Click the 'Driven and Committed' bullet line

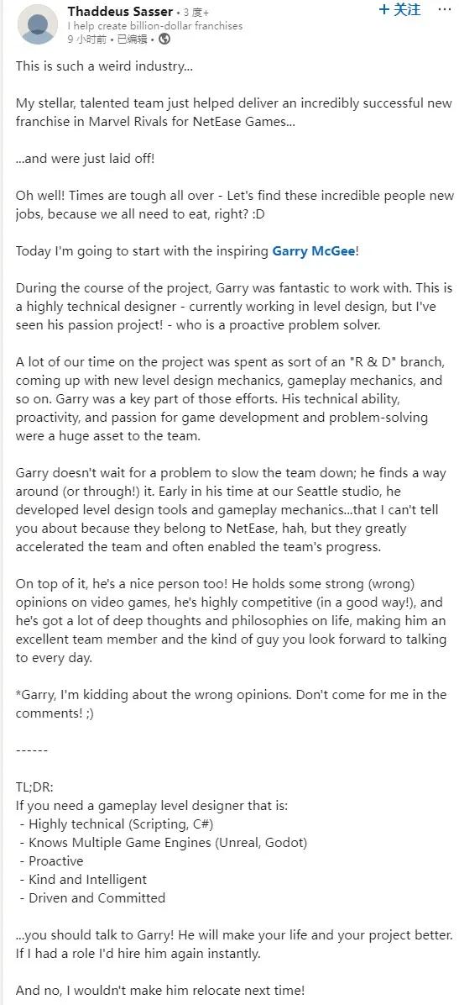(x=93, y=897)
